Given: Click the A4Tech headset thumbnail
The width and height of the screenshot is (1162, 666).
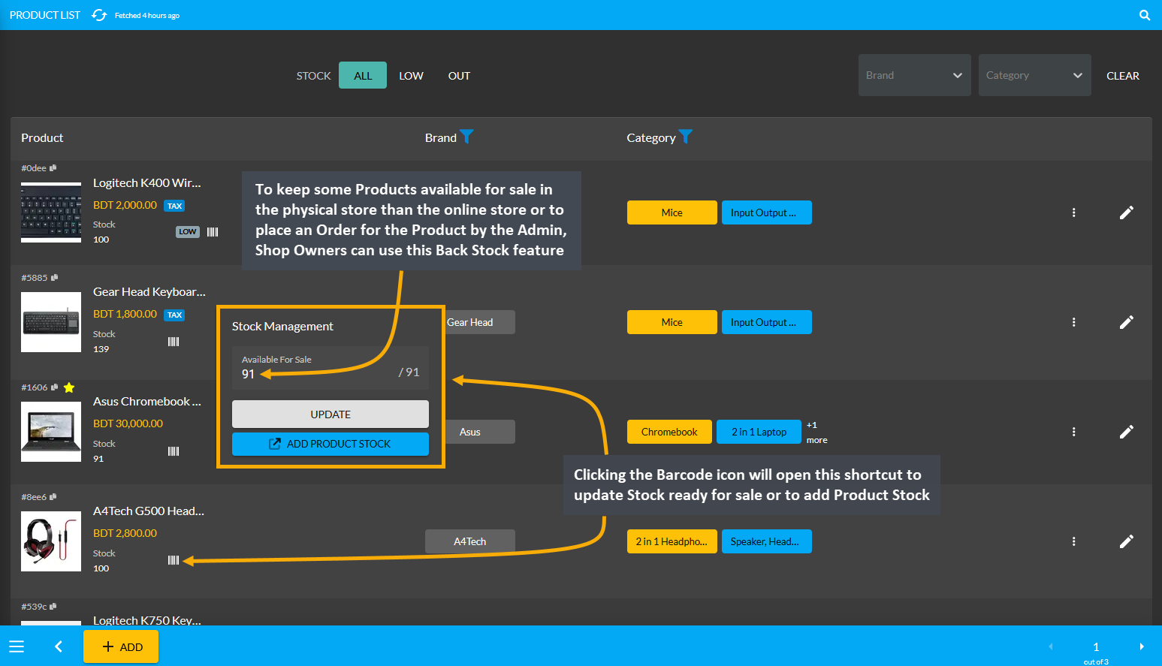Looking at the screenshot, I should point(51,541).
